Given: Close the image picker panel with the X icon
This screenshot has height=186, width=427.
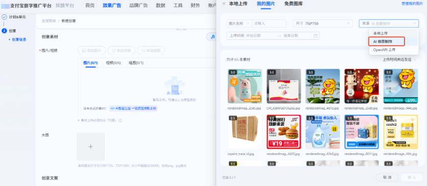Looking at the screenshot, I should point(224,4).
